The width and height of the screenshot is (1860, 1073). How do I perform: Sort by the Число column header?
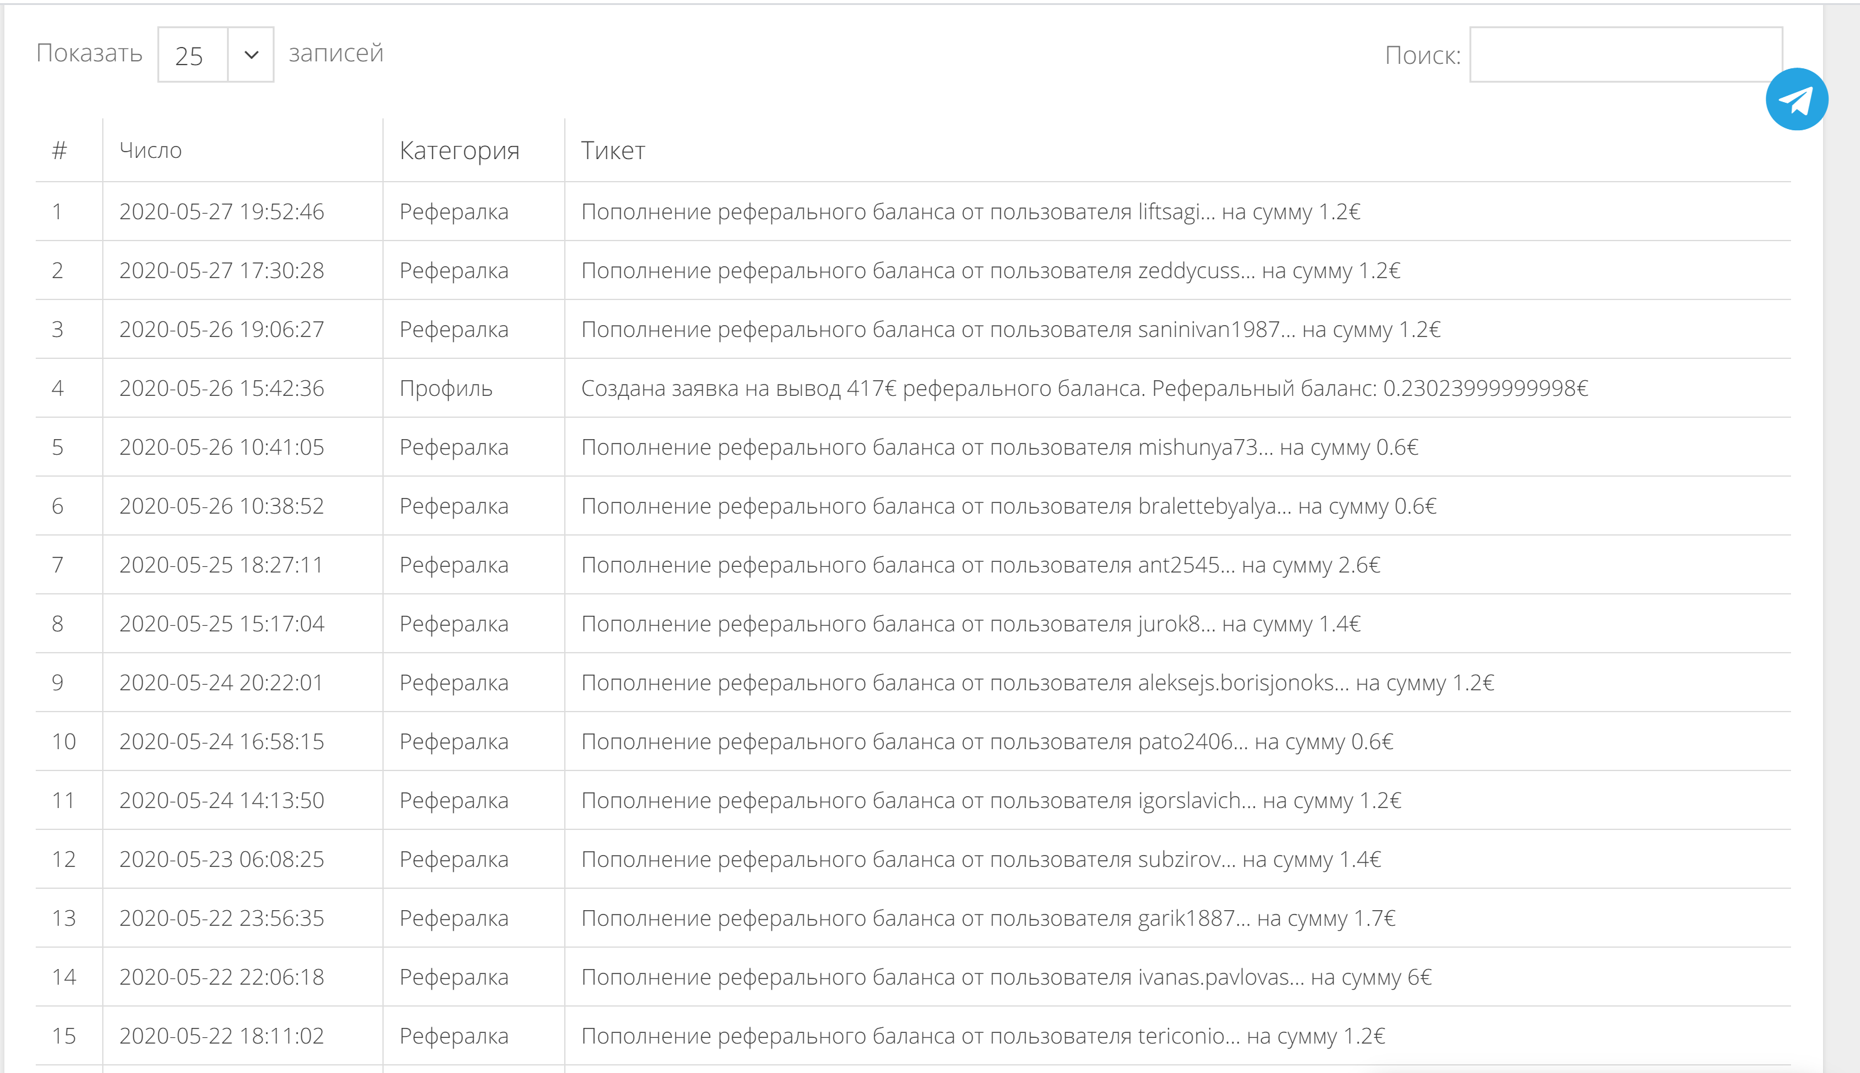pos(150,150)
